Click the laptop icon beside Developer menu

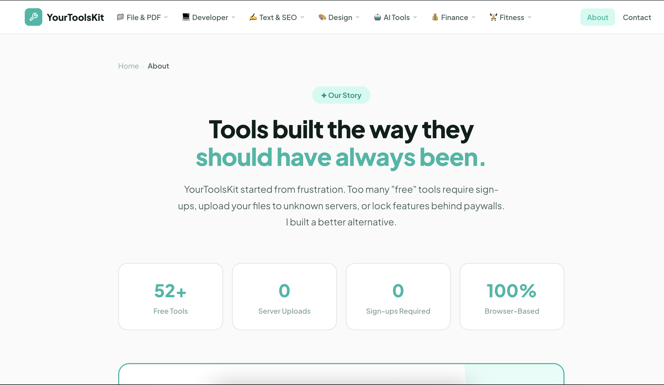[x=186, y=17]
